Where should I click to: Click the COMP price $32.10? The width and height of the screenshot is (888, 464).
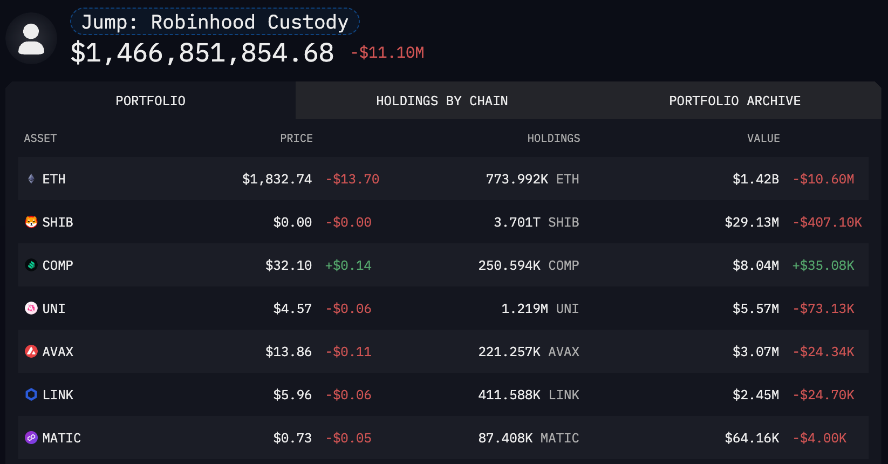point(289,265)
